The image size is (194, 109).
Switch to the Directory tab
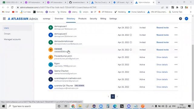pos(71,19)
